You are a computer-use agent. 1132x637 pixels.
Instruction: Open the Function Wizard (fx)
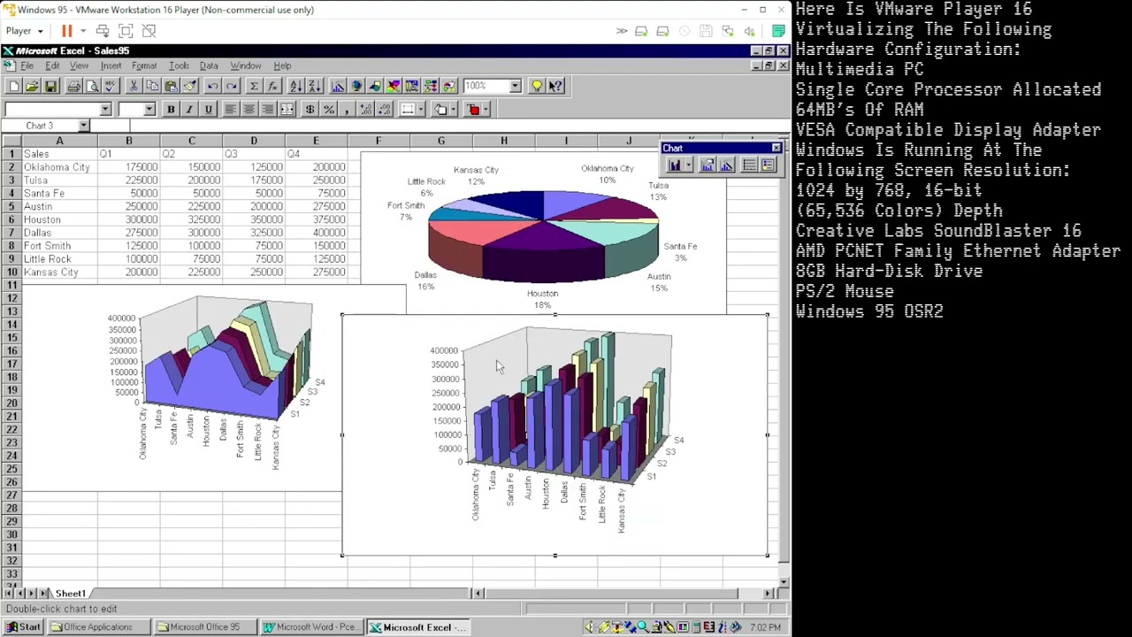[x=272, y=86]
